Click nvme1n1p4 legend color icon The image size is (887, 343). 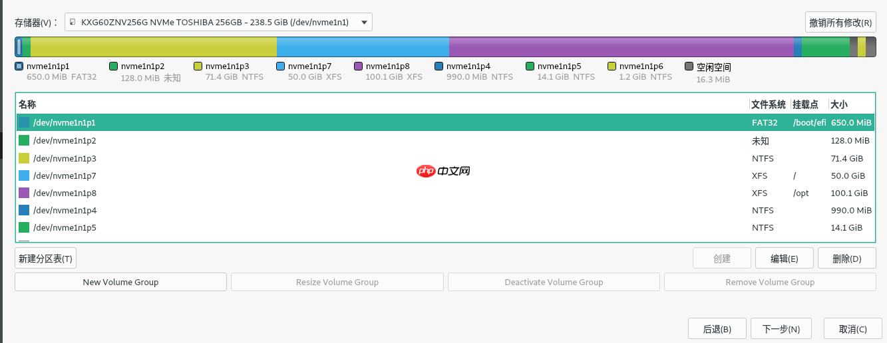(439, 66)
